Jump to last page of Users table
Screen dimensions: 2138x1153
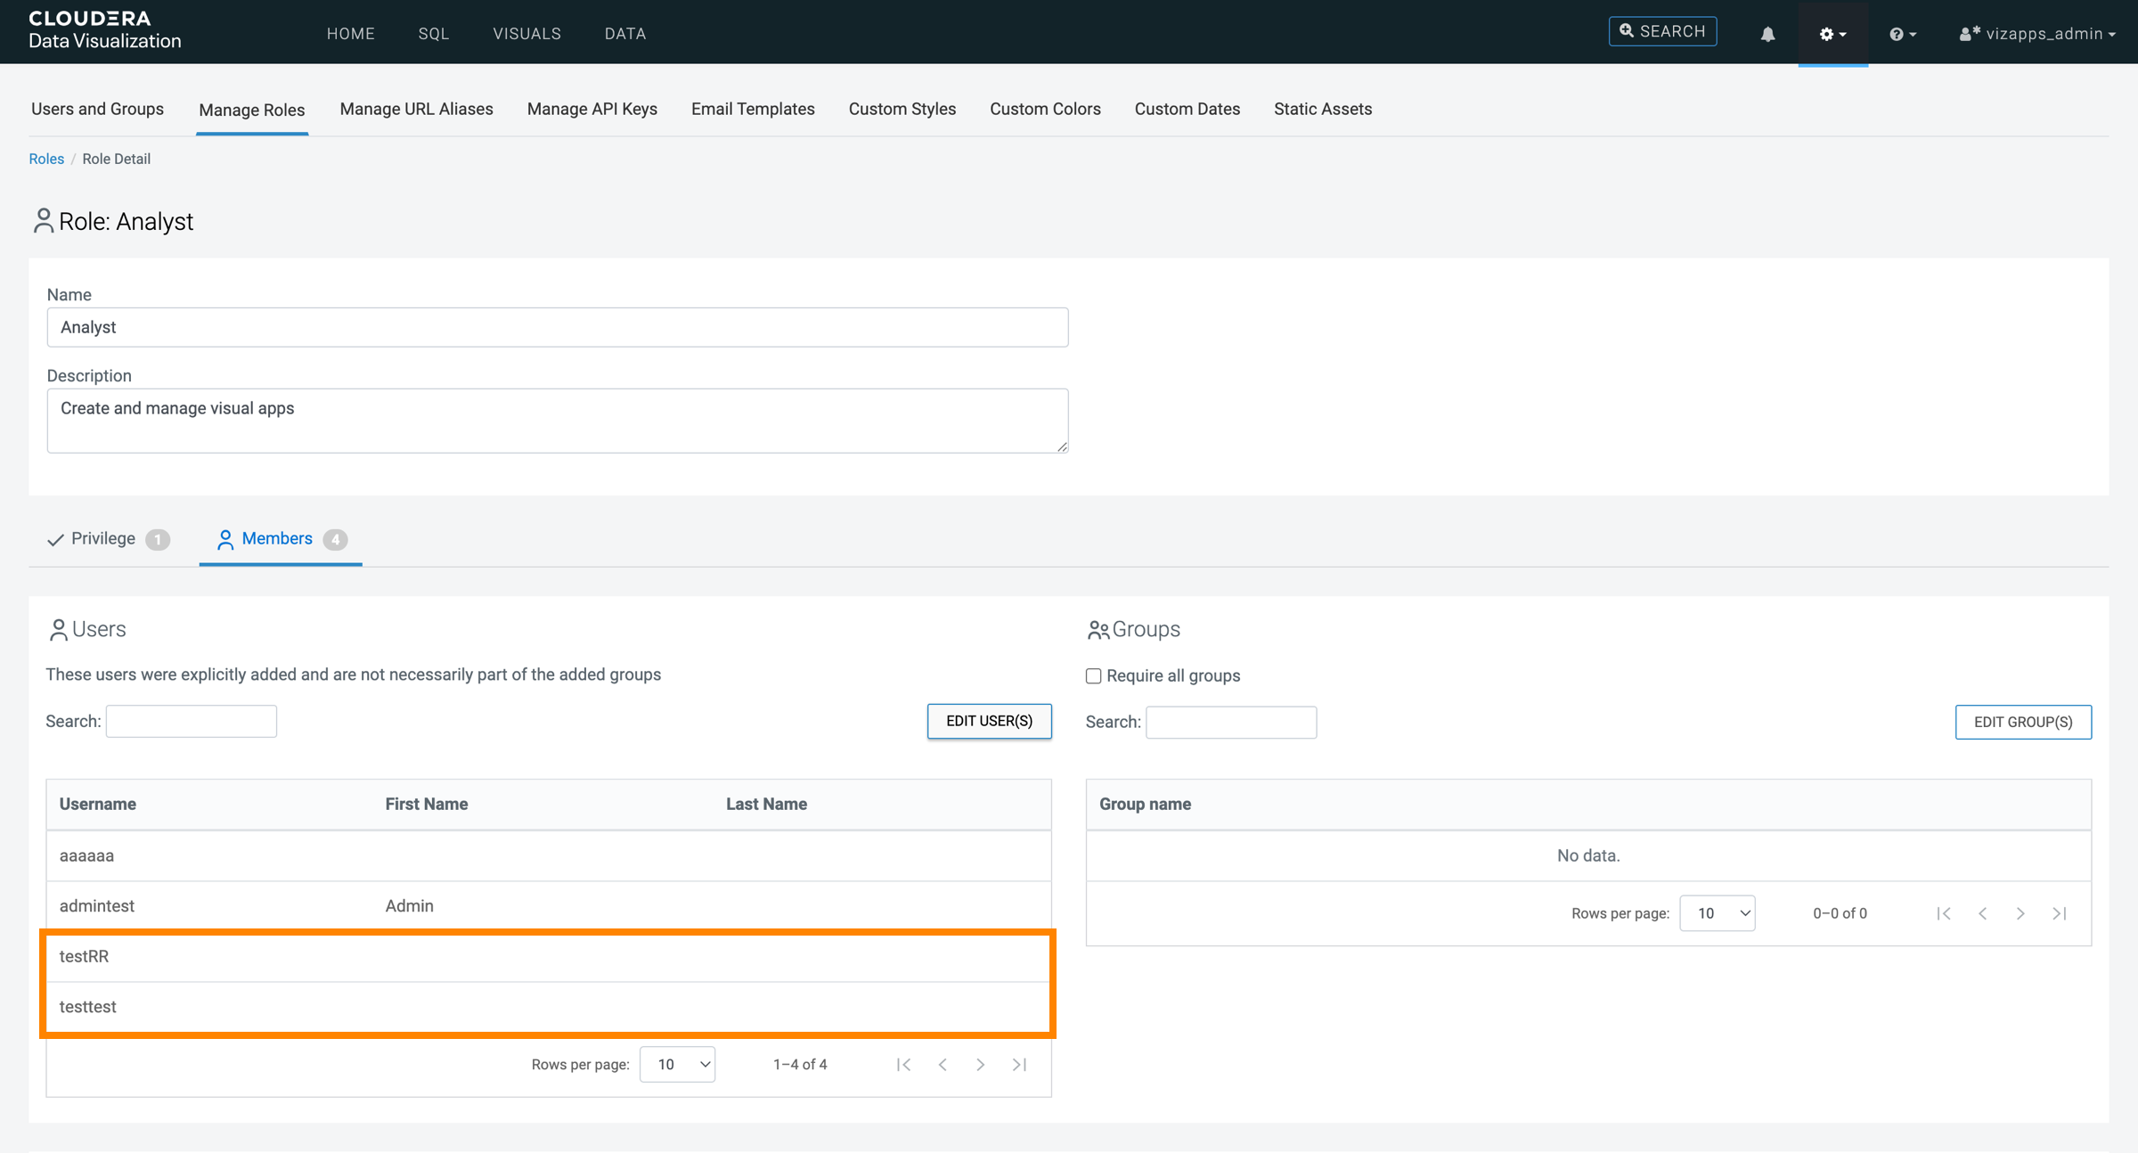[x=1020, y=1064]
